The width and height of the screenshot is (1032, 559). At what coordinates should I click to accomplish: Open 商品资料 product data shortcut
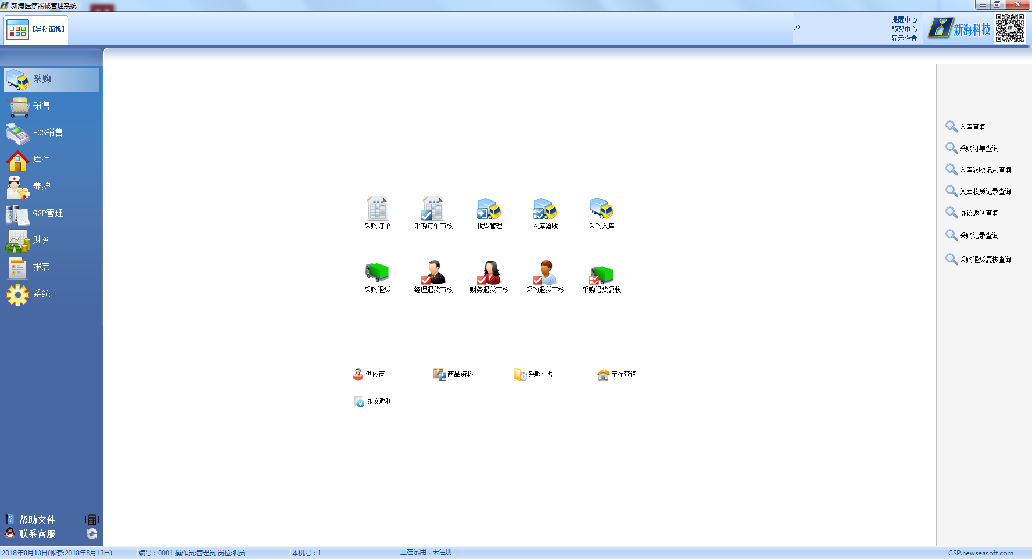(x=453, y=374)
